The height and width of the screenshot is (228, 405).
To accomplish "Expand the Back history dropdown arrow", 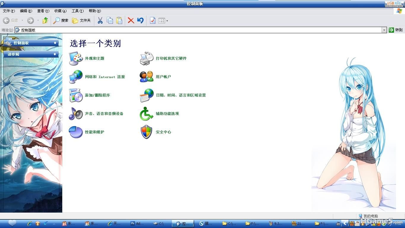I will [x=22, y=20].
